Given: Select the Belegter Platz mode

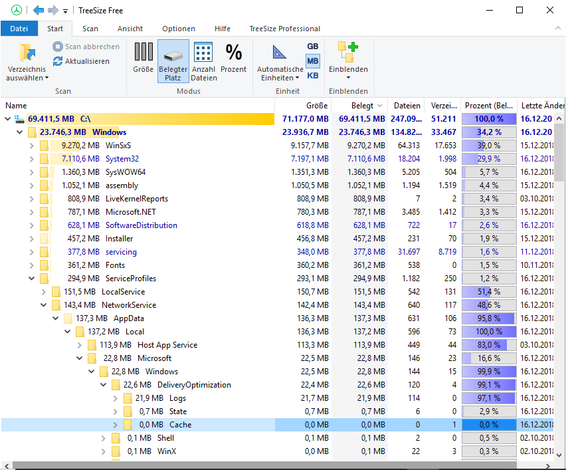Looking at the screenshot, I should point(173,61).
